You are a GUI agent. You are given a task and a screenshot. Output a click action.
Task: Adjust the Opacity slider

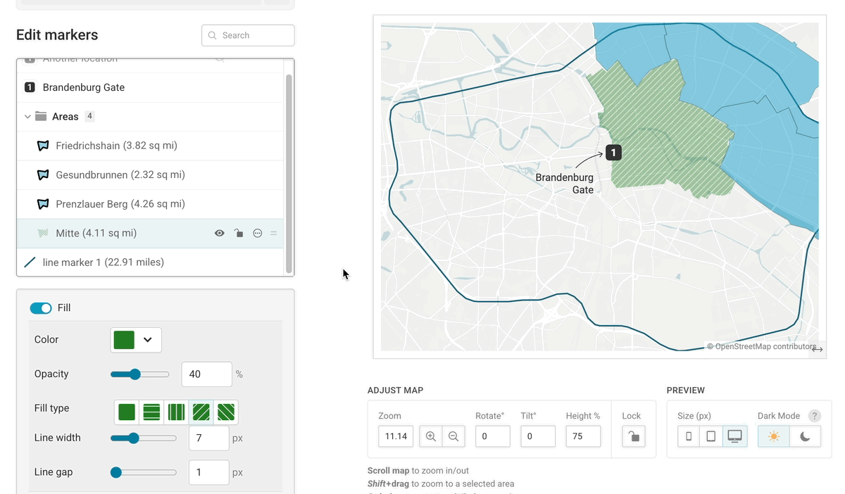tap(135, 374)
